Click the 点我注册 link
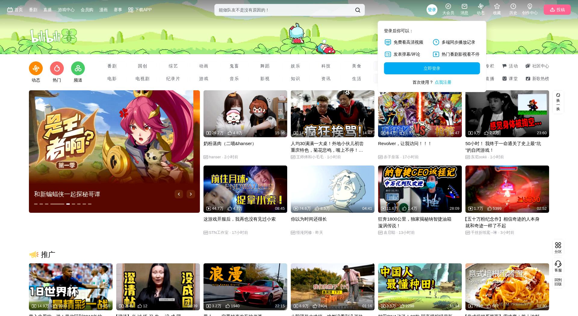The width and height of the screenshot is (578, 316). pyautogui.click(x=443, y=82)
